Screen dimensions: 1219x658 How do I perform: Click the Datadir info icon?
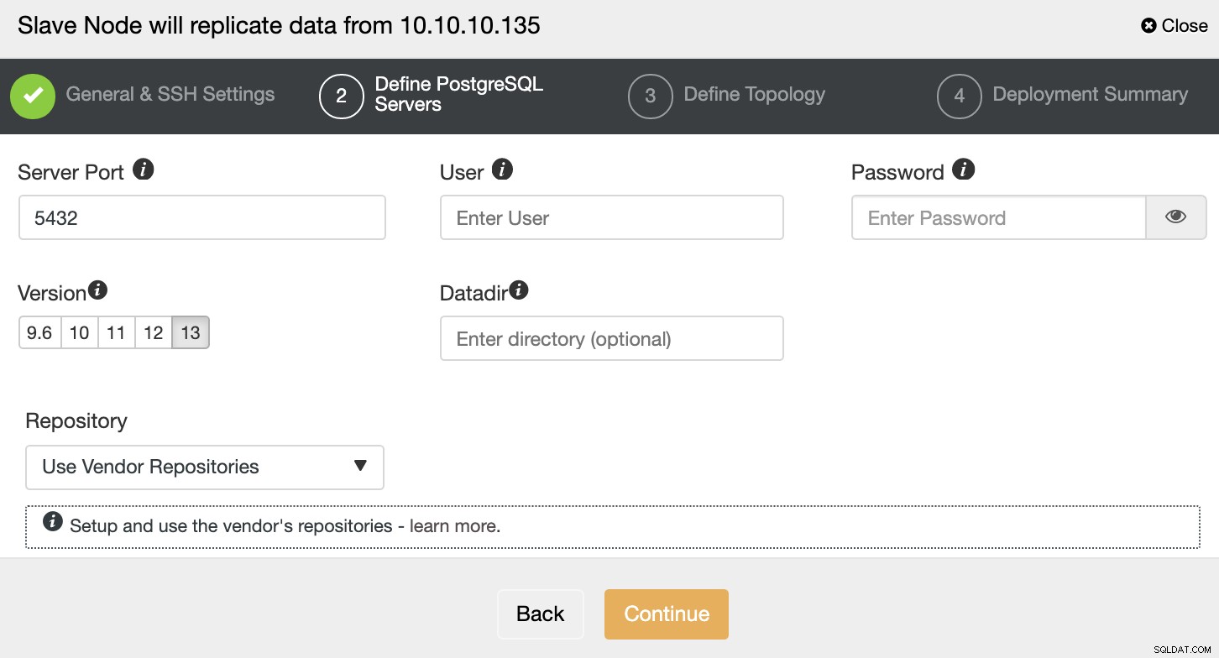coord(519,290)
